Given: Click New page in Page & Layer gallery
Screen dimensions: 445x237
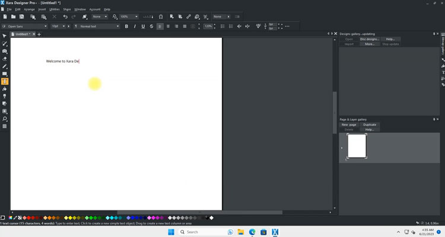Looking at the screenshot, I should pyautogui.click(x=349, y=125).
